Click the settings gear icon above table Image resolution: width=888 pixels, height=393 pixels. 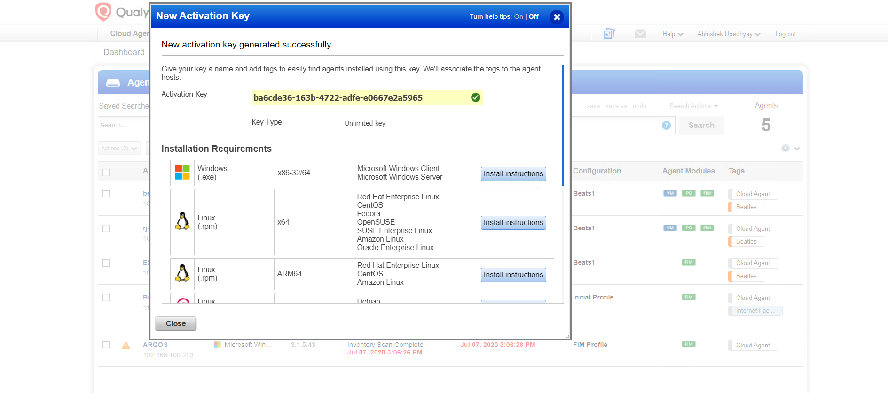coord(786,149)
